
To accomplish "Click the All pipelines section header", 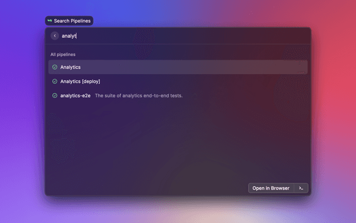I will (63, 55).
